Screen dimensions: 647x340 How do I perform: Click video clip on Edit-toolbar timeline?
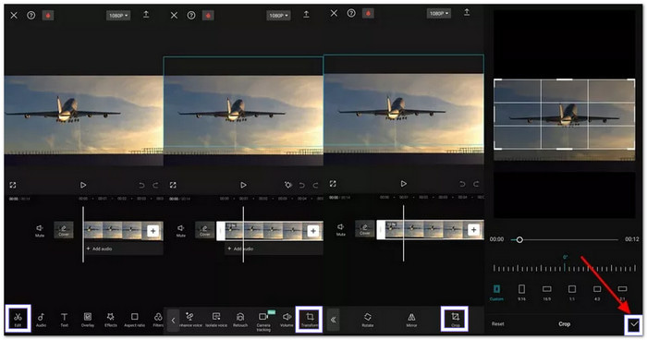coord(124,231)
